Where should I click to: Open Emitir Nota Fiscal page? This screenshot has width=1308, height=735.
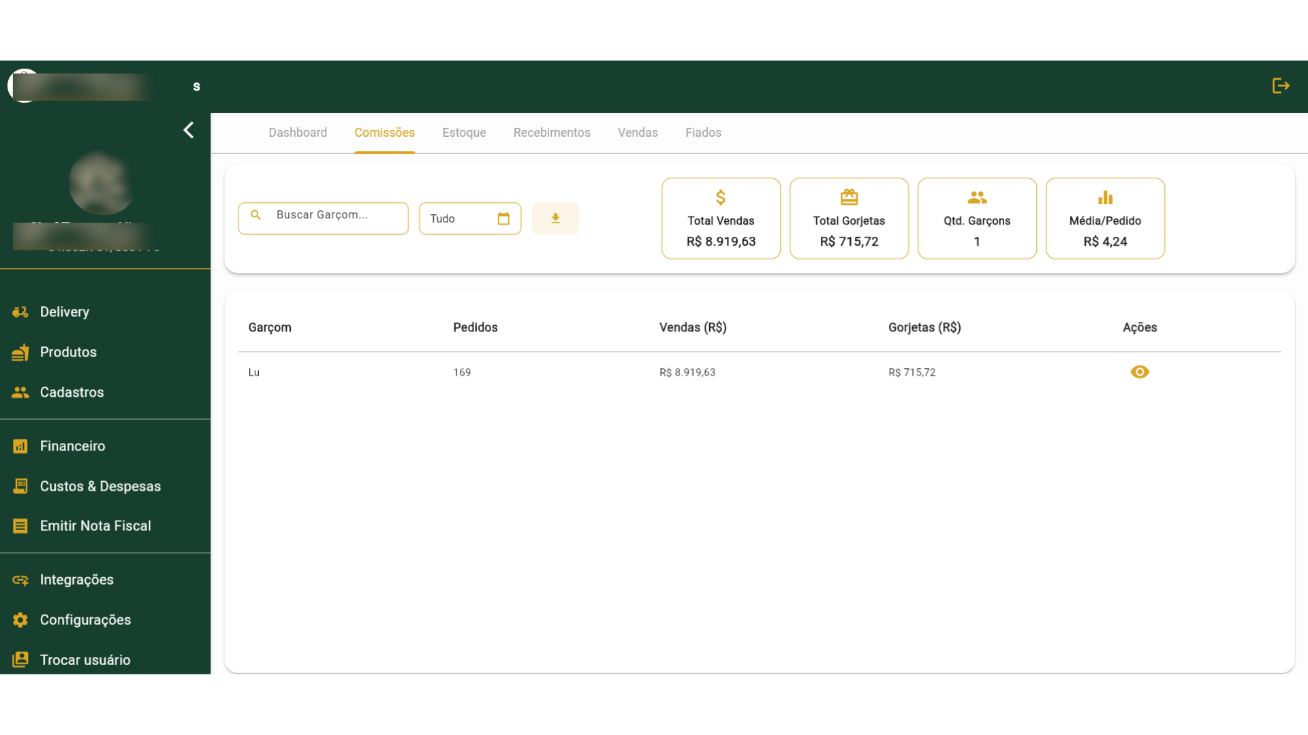click(x=95, y=526)
